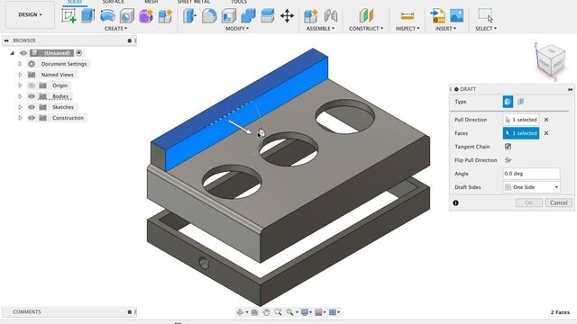Open the Select dropdown menu
Screen dimensions: 577x324
[486, 28]
